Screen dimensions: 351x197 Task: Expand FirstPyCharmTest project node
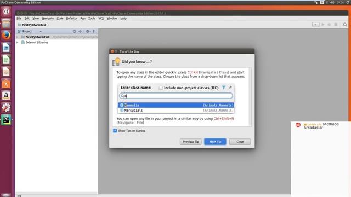coord(17,37)
